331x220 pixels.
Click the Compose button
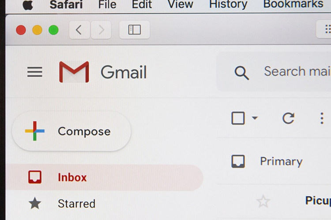tap(71, 132)
